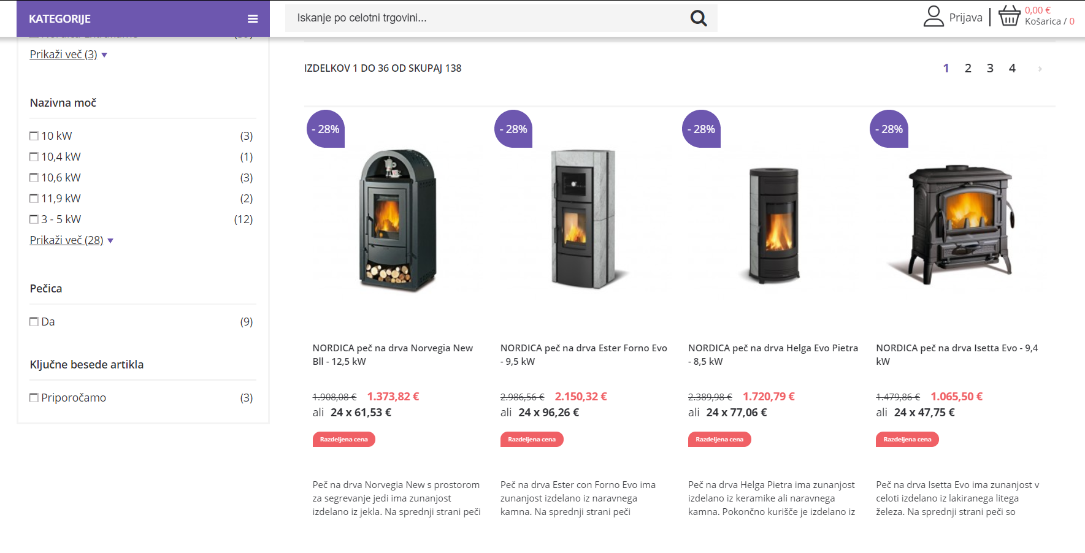Click Razdeljena cena badge under Ester Forno
The height and width of the screenshot is (553, 1085).
point(532,440)
